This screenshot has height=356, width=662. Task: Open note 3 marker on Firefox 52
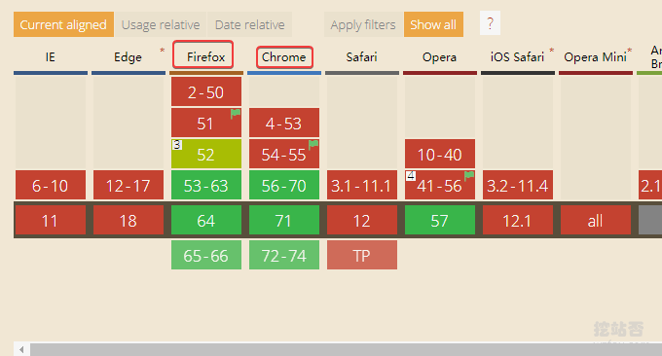click(177, 145)
